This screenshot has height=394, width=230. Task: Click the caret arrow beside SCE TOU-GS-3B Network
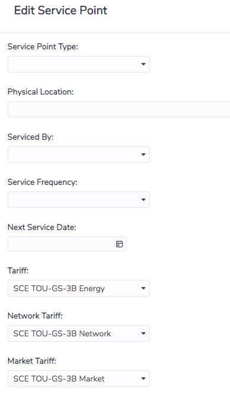(143, 333)
